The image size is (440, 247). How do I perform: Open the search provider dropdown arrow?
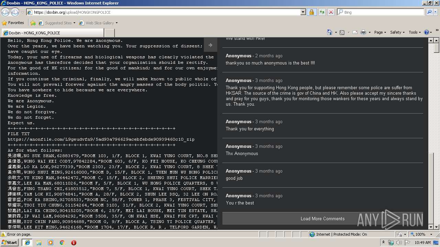pos(436,12)
